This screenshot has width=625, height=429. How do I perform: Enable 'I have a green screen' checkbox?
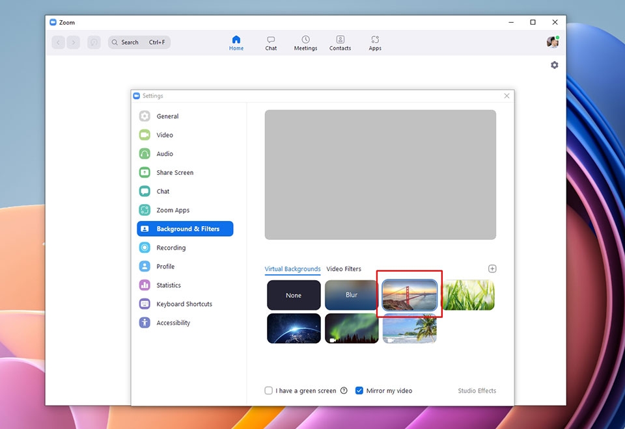pyautogui.click(x=269, y=391)
